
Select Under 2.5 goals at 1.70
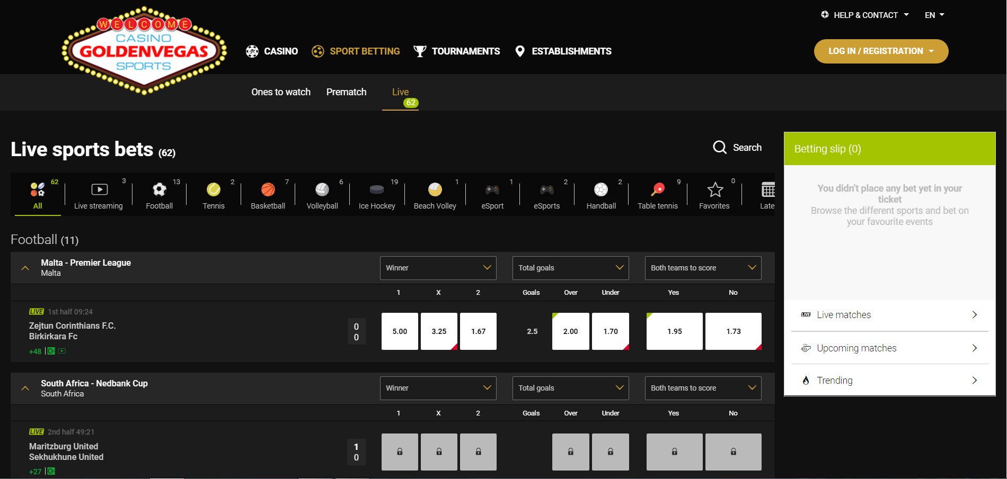(x=611, y=331)
